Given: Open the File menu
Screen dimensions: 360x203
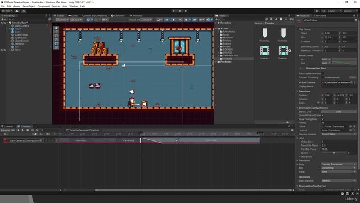Looking at the screenshot, I should (x=3, y=6).
